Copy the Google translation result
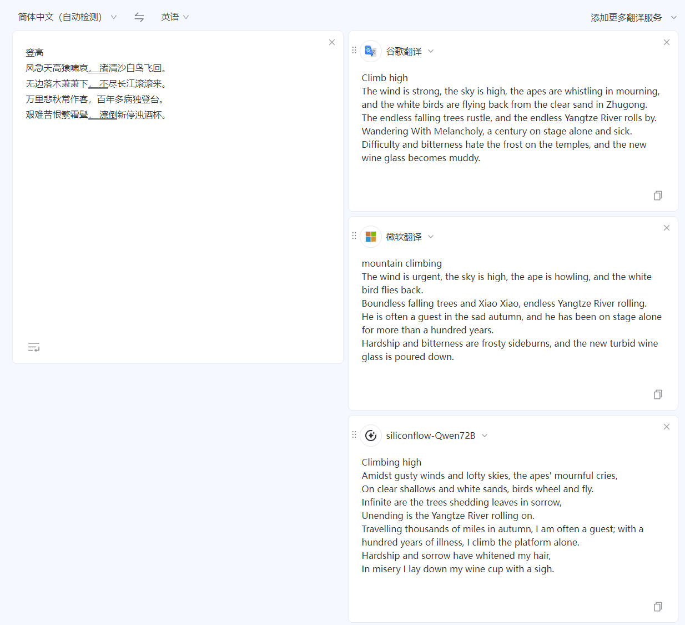685x625 pixels. click(x=658, y=196)
